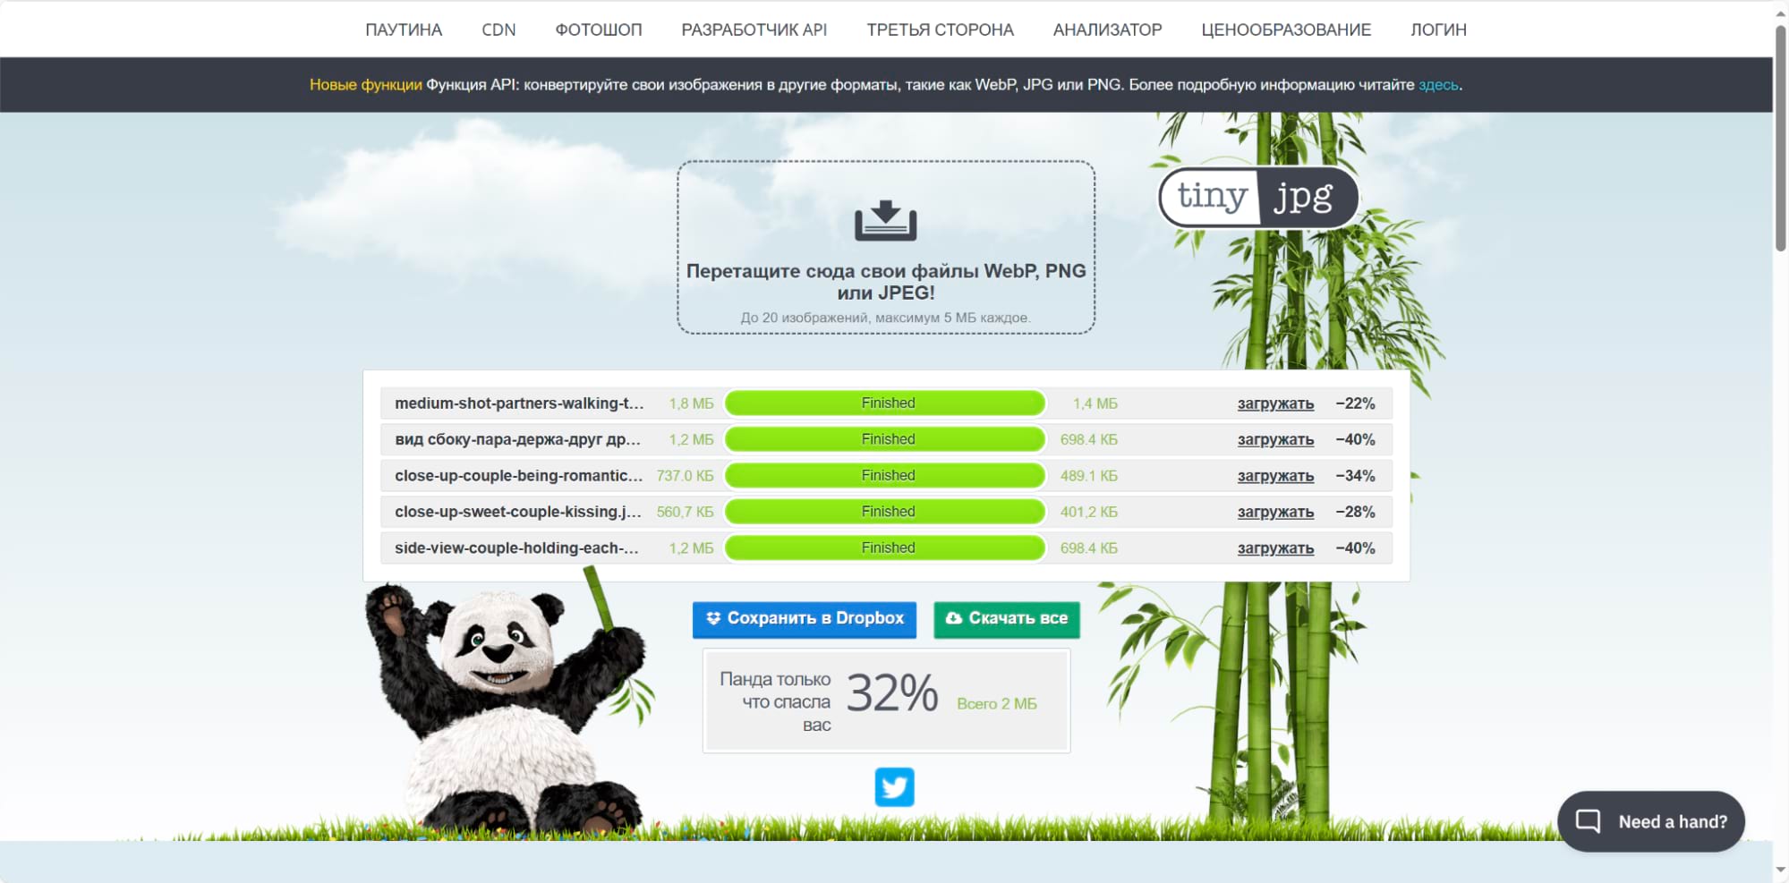Click the Twitter share icon
The image size is (1789, 883).
pyautogui.click(x=894, y=787)
